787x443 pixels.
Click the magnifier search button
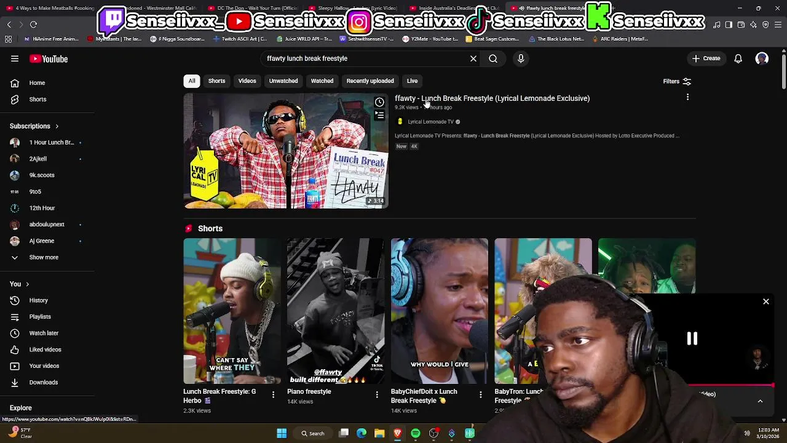tap(493, 58)
